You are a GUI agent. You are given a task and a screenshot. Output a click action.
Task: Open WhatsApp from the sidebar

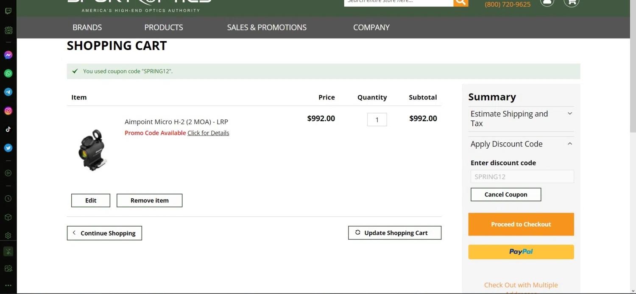click(x=8, y=74)
